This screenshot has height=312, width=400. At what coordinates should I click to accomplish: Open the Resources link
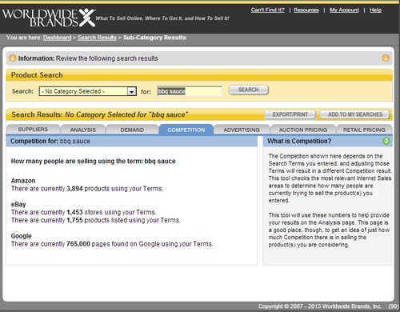[306, 10]
